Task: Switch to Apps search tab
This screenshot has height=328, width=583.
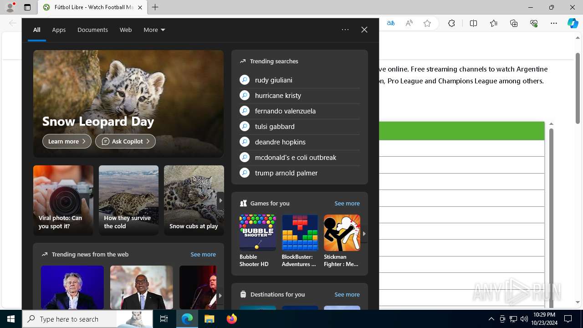Action: [x=59, y=30]
